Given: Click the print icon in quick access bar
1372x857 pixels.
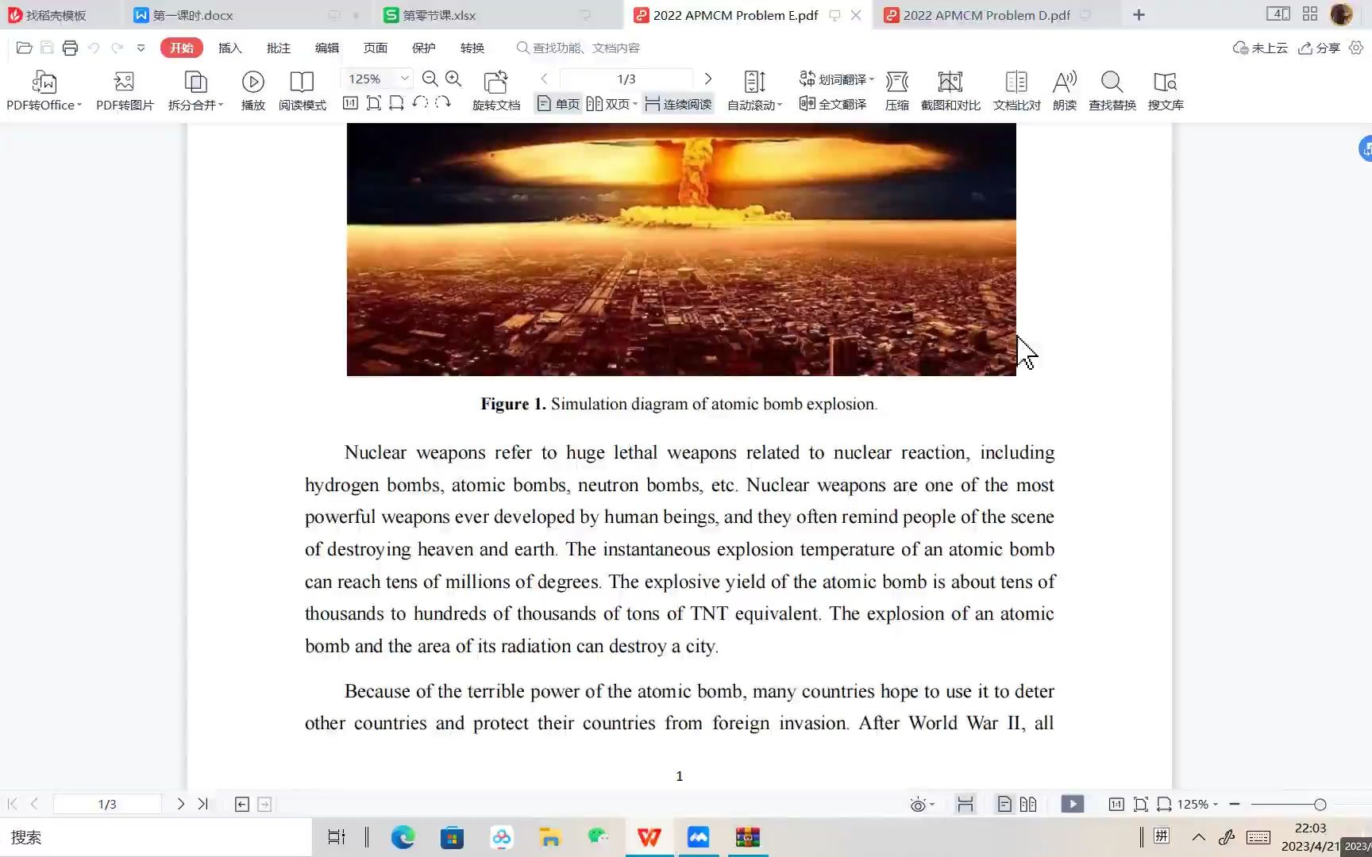Looking at the screenshot, I should [70, 48].
